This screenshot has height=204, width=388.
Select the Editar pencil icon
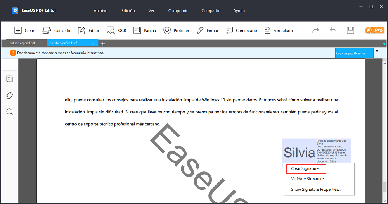(x=81, y=30)
